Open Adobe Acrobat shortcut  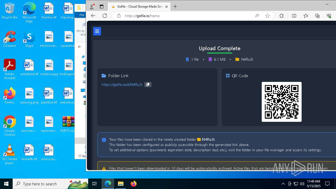10,69
